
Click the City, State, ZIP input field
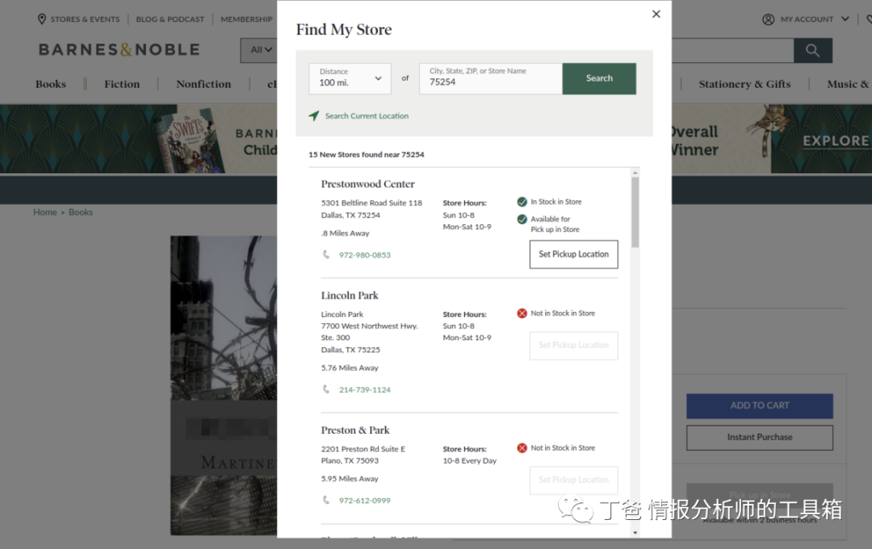tap(491, 78)
